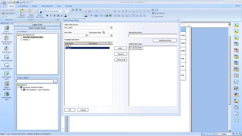Select the circled A text tool
The width and height of the screenshot is (242, 136).
89,11
